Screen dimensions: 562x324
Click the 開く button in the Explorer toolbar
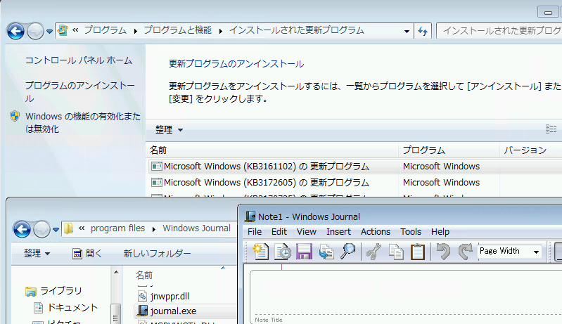87,254
